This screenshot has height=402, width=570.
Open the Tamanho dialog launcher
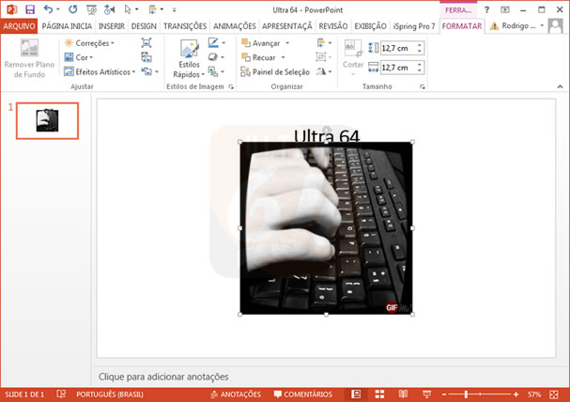coord(422,86)
